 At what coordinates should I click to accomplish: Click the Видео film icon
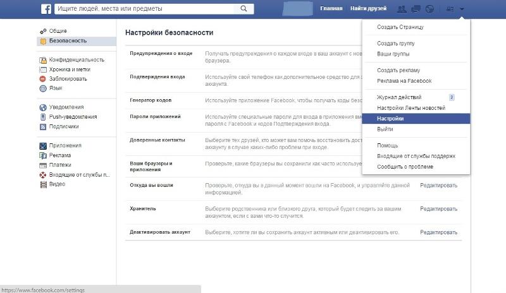click(43, 184)
